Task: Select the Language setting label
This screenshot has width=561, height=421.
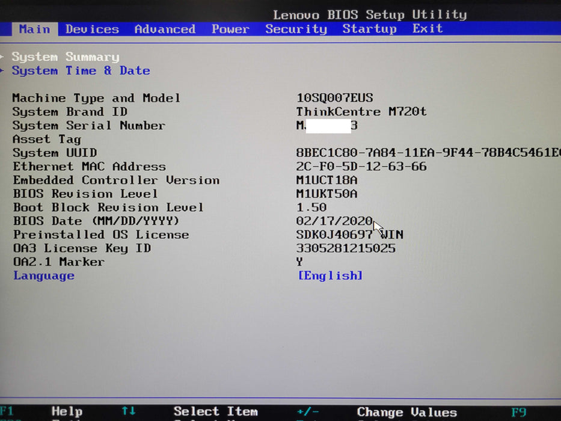Action: click(44, 275)
